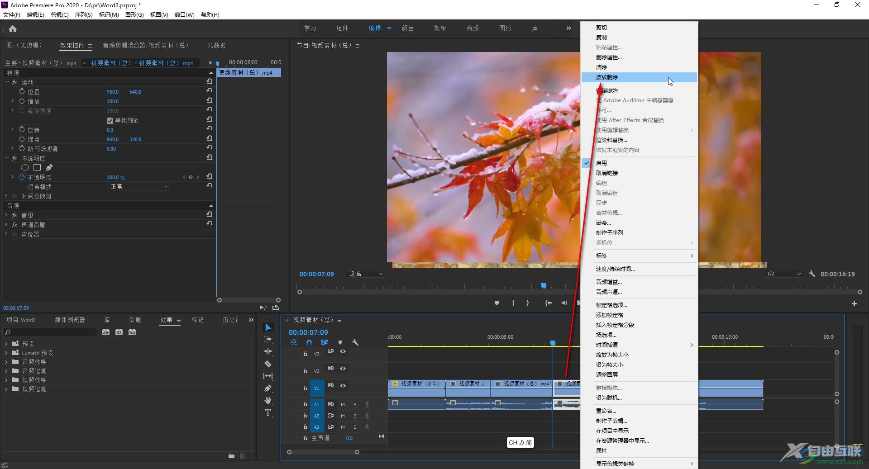Click Accelerated Effects filter icon
Screen dimensions: 869x469
pos(106,332)
